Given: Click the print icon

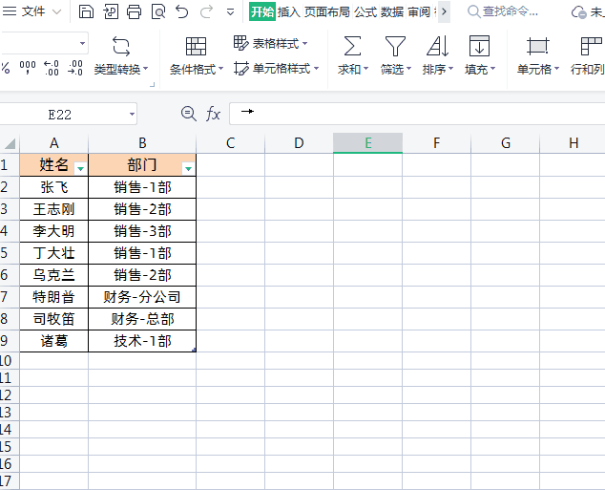Looking at the screenshot, I should [x=134, y=11].
